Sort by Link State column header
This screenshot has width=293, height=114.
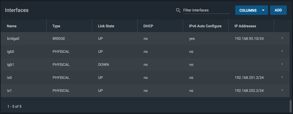tap(106, 26)
